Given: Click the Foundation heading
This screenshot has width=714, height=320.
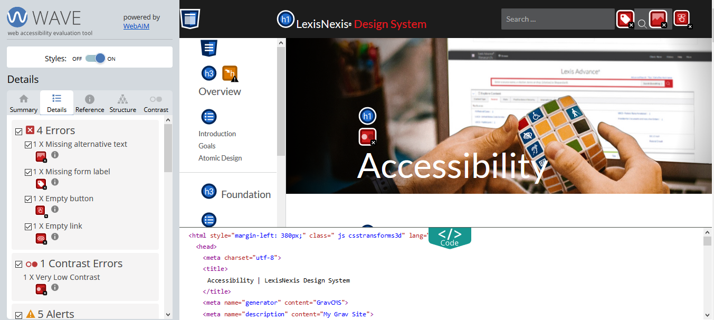Looking at the screenshot, I should click(246, 194).
